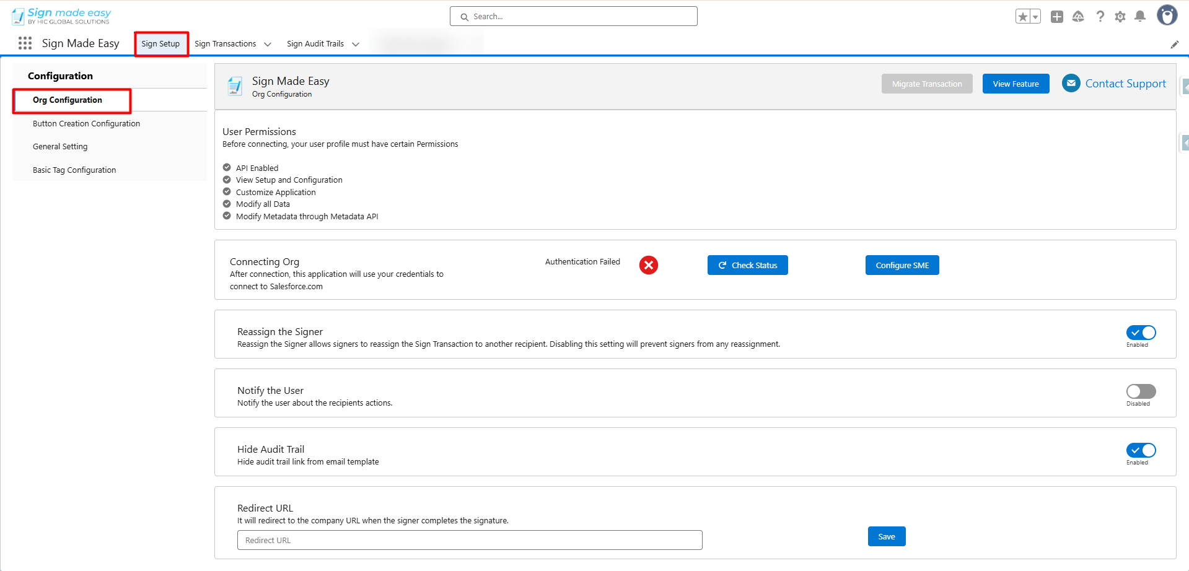View notifications bell
1189x571 pixels.
(x=1140, y=17)
